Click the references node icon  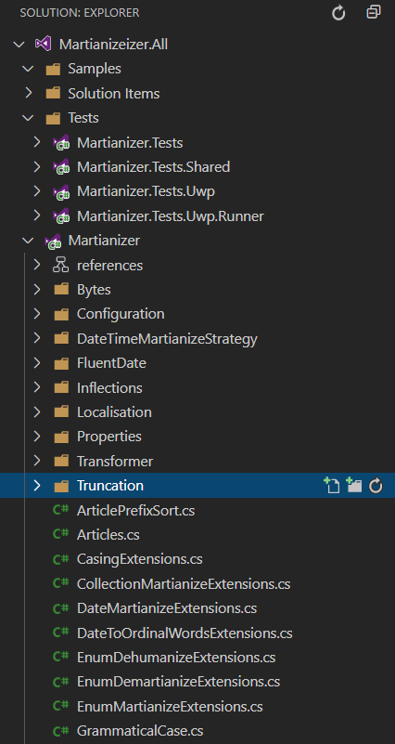tap(61, 266)
